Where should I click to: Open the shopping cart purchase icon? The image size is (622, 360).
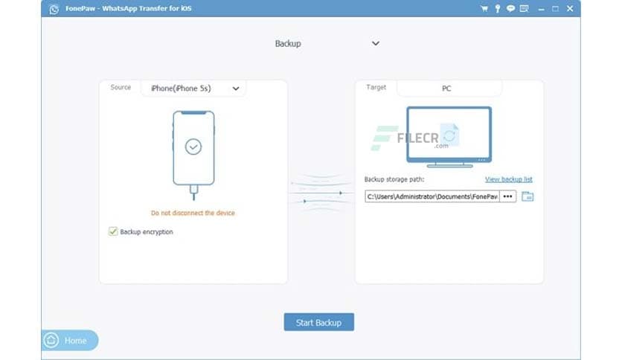point(484,8)
